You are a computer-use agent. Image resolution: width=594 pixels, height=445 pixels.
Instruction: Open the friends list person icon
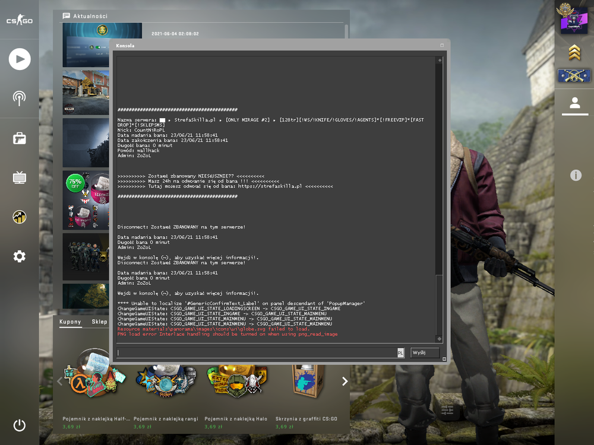pos(574,103)
